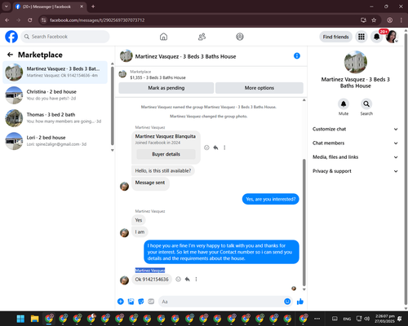The width and height of the screenshot is (408, 326).
Task: Open Thomas - 3 bed 2 bath conversation
Action: tap(55, 118)
